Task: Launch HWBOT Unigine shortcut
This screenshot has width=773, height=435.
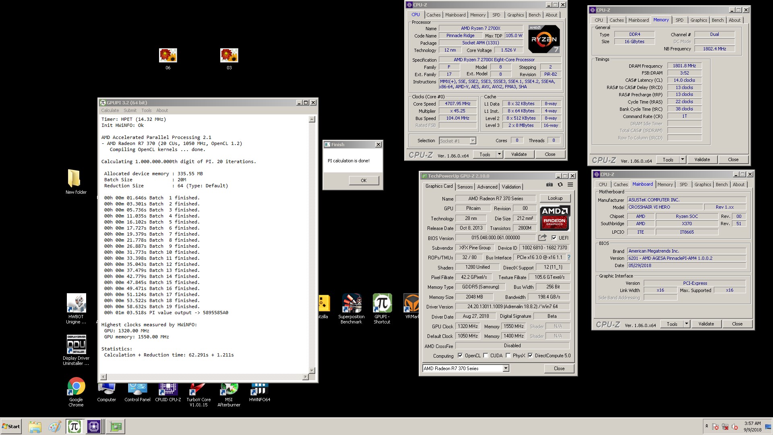Action: pos(76,309)
